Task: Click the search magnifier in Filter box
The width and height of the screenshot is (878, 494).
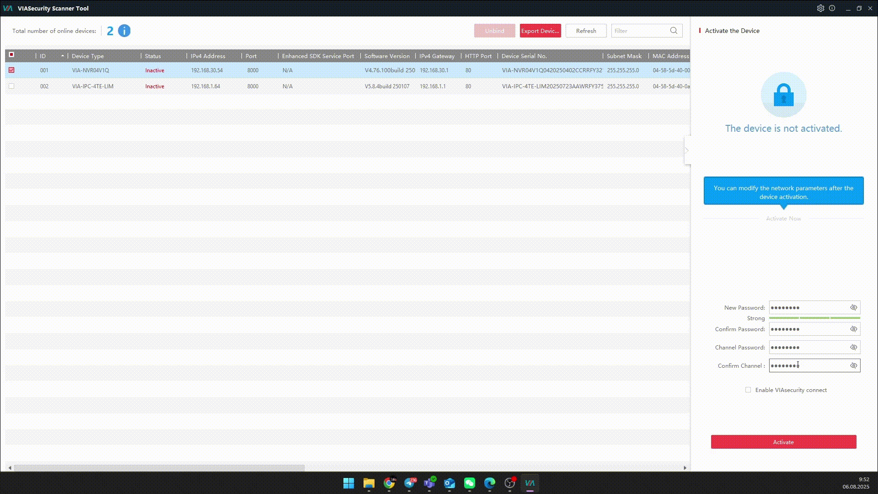Action: (x=674, y=31)
